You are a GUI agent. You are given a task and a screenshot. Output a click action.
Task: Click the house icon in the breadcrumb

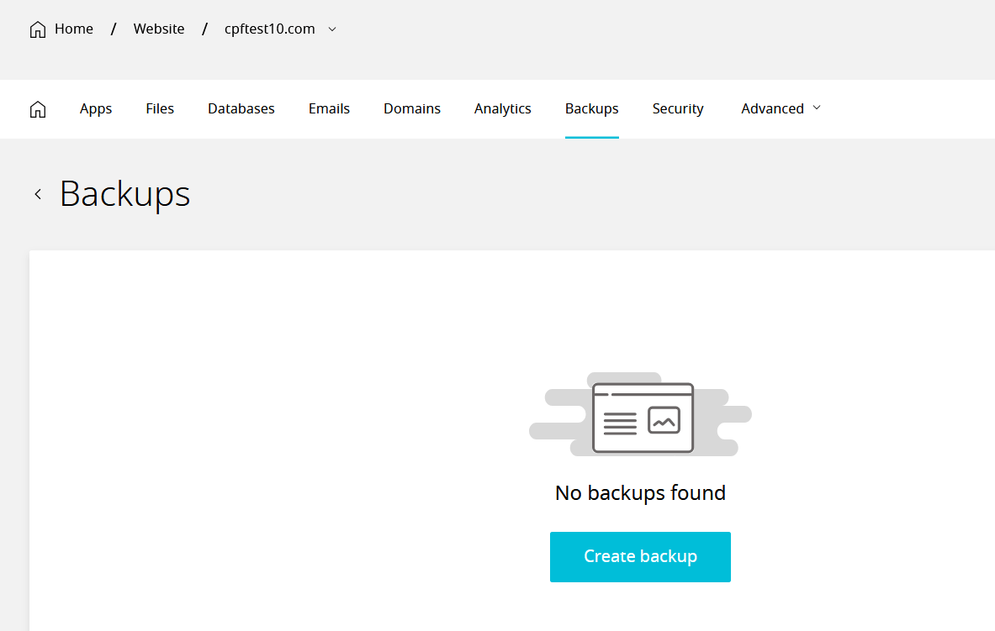click(38, 29)
